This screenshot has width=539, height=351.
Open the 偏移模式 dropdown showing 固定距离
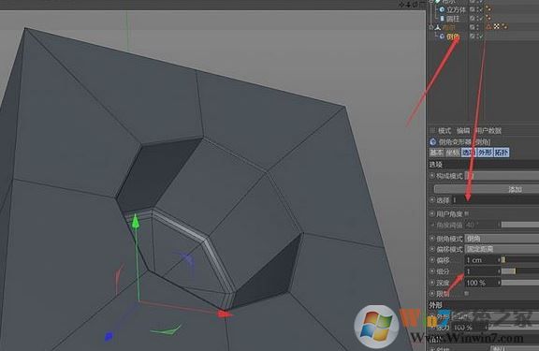coord(502,249)
